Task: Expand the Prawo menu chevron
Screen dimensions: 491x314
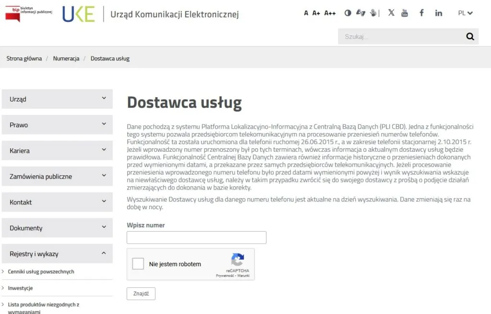Action: 104,124
